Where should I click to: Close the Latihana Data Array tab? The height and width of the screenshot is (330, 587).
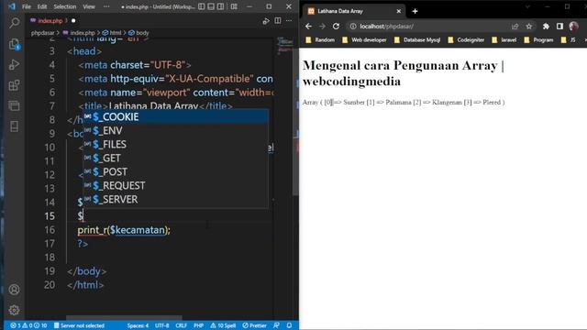coord(398,11)
